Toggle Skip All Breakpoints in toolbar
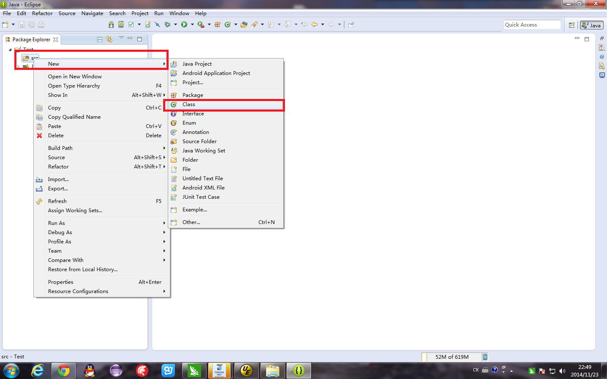The width and height of the screenshot is (607, 379). point(157,24)
